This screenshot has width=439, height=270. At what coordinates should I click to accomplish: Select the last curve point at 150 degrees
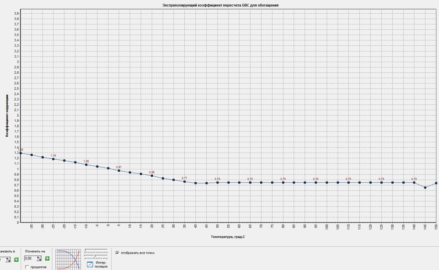tap(436, 183)
